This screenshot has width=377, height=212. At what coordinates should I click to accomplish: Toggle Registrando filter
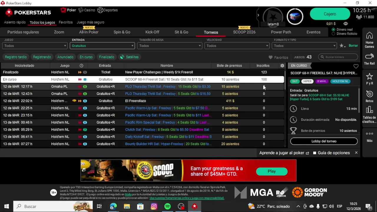point(42,57)
